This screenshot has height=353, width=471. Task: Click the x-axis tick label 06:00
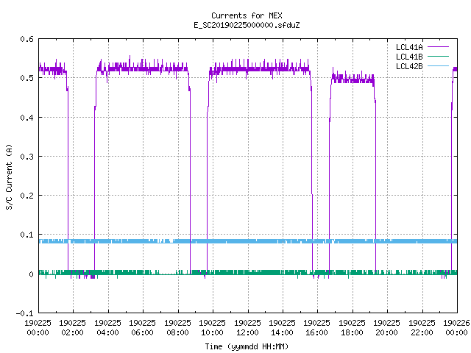click(x=142, y=332)
